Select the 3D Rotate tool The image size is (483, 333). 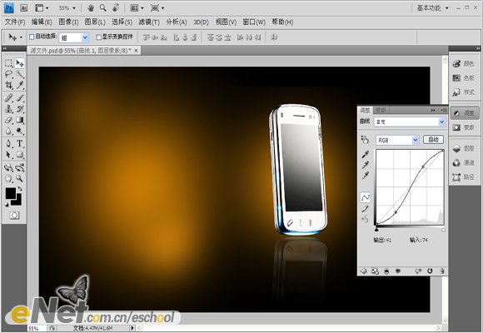pyautogui.click(x=8, y=167)
